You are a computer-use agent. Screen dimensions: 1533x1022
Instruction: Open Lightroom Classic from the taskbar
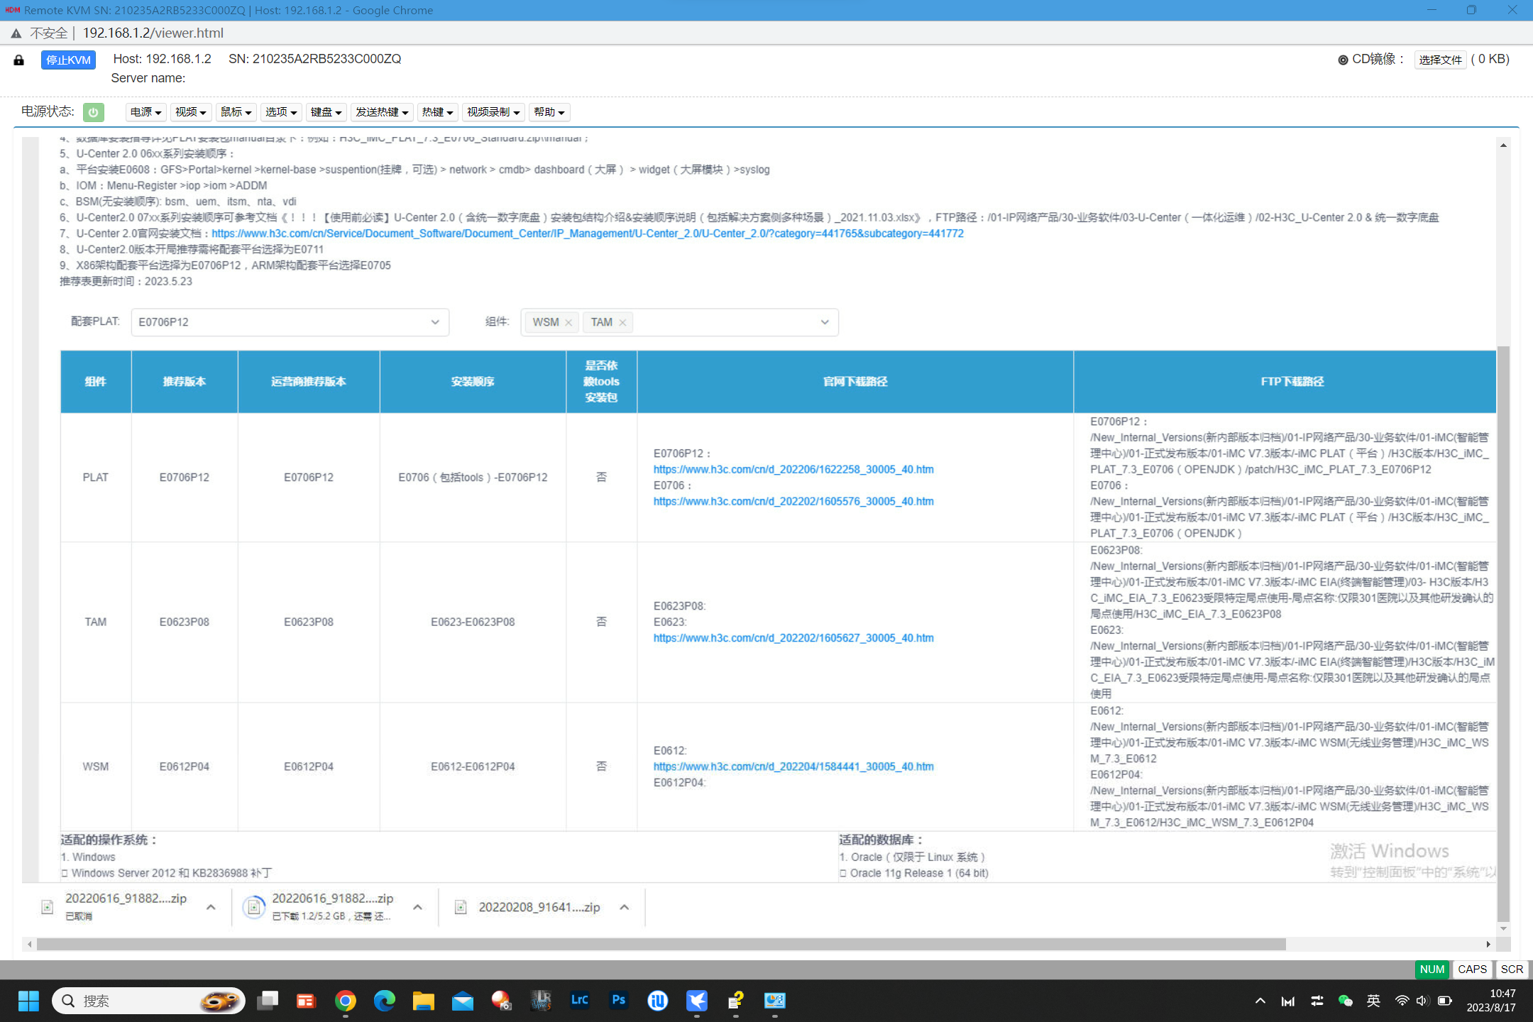pyautogui.click(x=579, y=1000)
